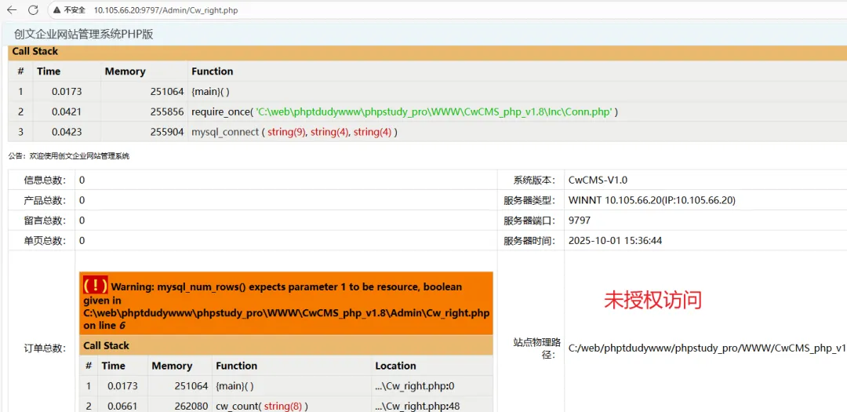Viewport: 847px width, 412px height.
Task: Select the 订单总数 label
Action: tap(45, 348)
